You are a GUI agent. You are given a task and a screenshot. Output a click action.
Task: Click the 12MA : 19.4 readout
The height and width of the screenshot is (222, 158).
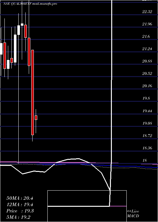[20, 205]
